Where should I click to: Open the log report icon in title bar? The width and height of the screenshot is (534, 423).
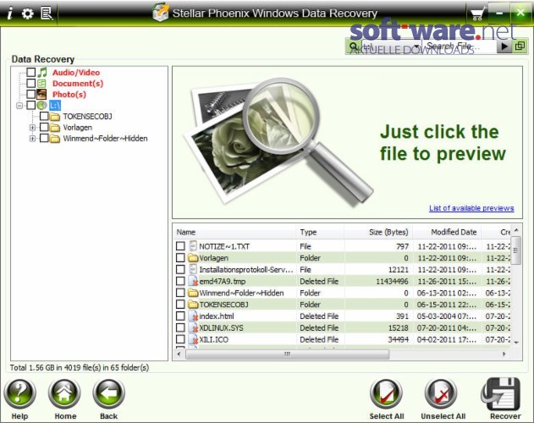(47, 14)
